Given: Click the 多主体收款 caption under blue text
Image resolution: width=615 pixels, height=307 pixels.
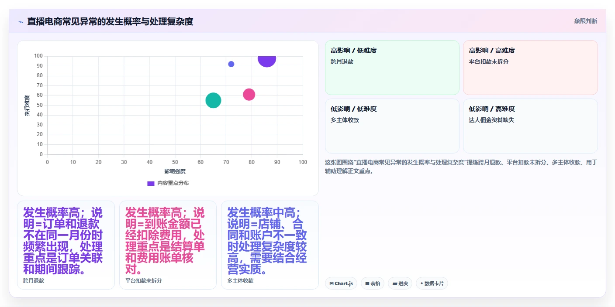Looking at the screenshot, I should 240,281.
